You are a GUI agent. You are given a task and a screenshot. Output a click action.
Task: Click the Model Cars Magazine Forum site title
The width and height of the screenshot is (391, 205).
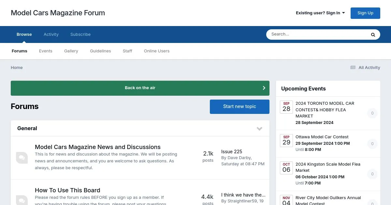[58, 13]
